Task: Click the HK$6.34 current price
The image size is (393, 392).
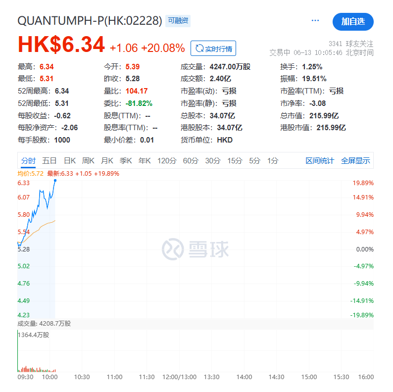Action: click(x=61, y=45)
